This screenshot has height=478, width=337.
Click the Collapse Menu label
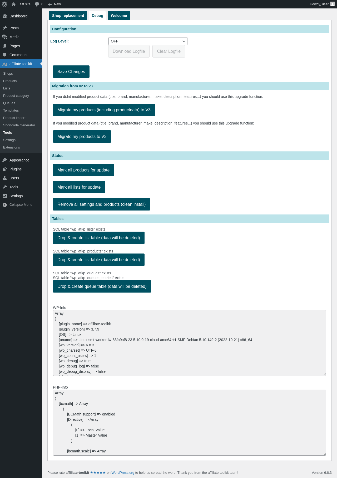[21, 205]
